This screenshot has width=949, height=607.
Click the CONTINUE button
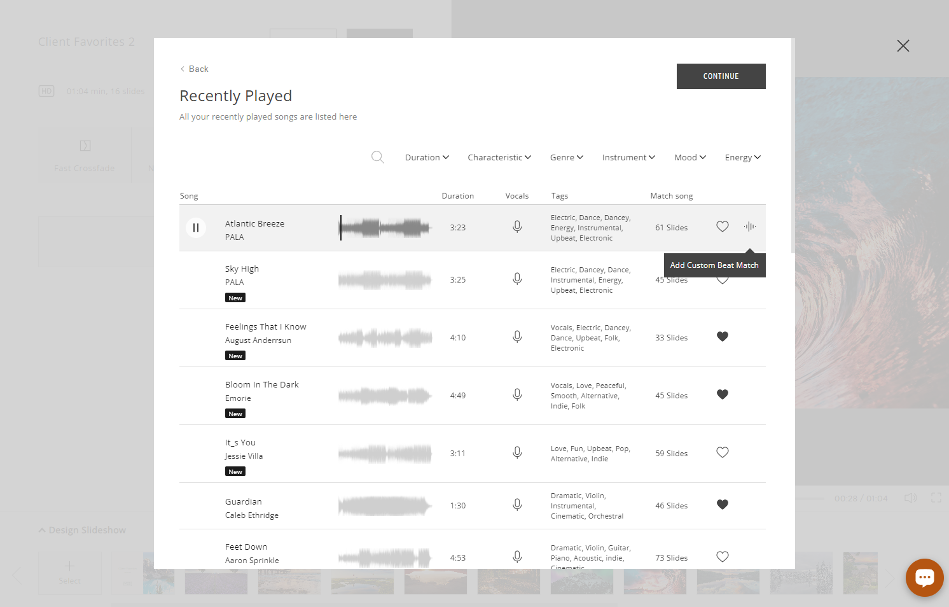tap(721, 76)
